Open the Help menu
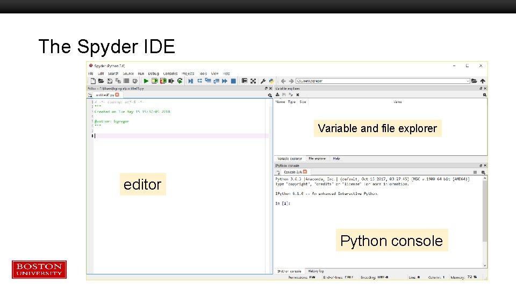 [226, 74]
